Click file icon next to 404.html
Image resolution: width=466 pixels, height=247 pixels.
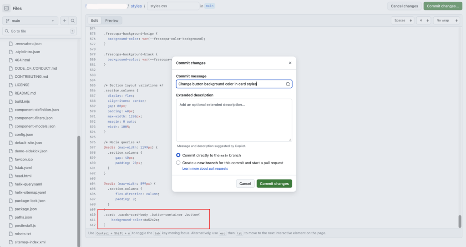(11, 60)
